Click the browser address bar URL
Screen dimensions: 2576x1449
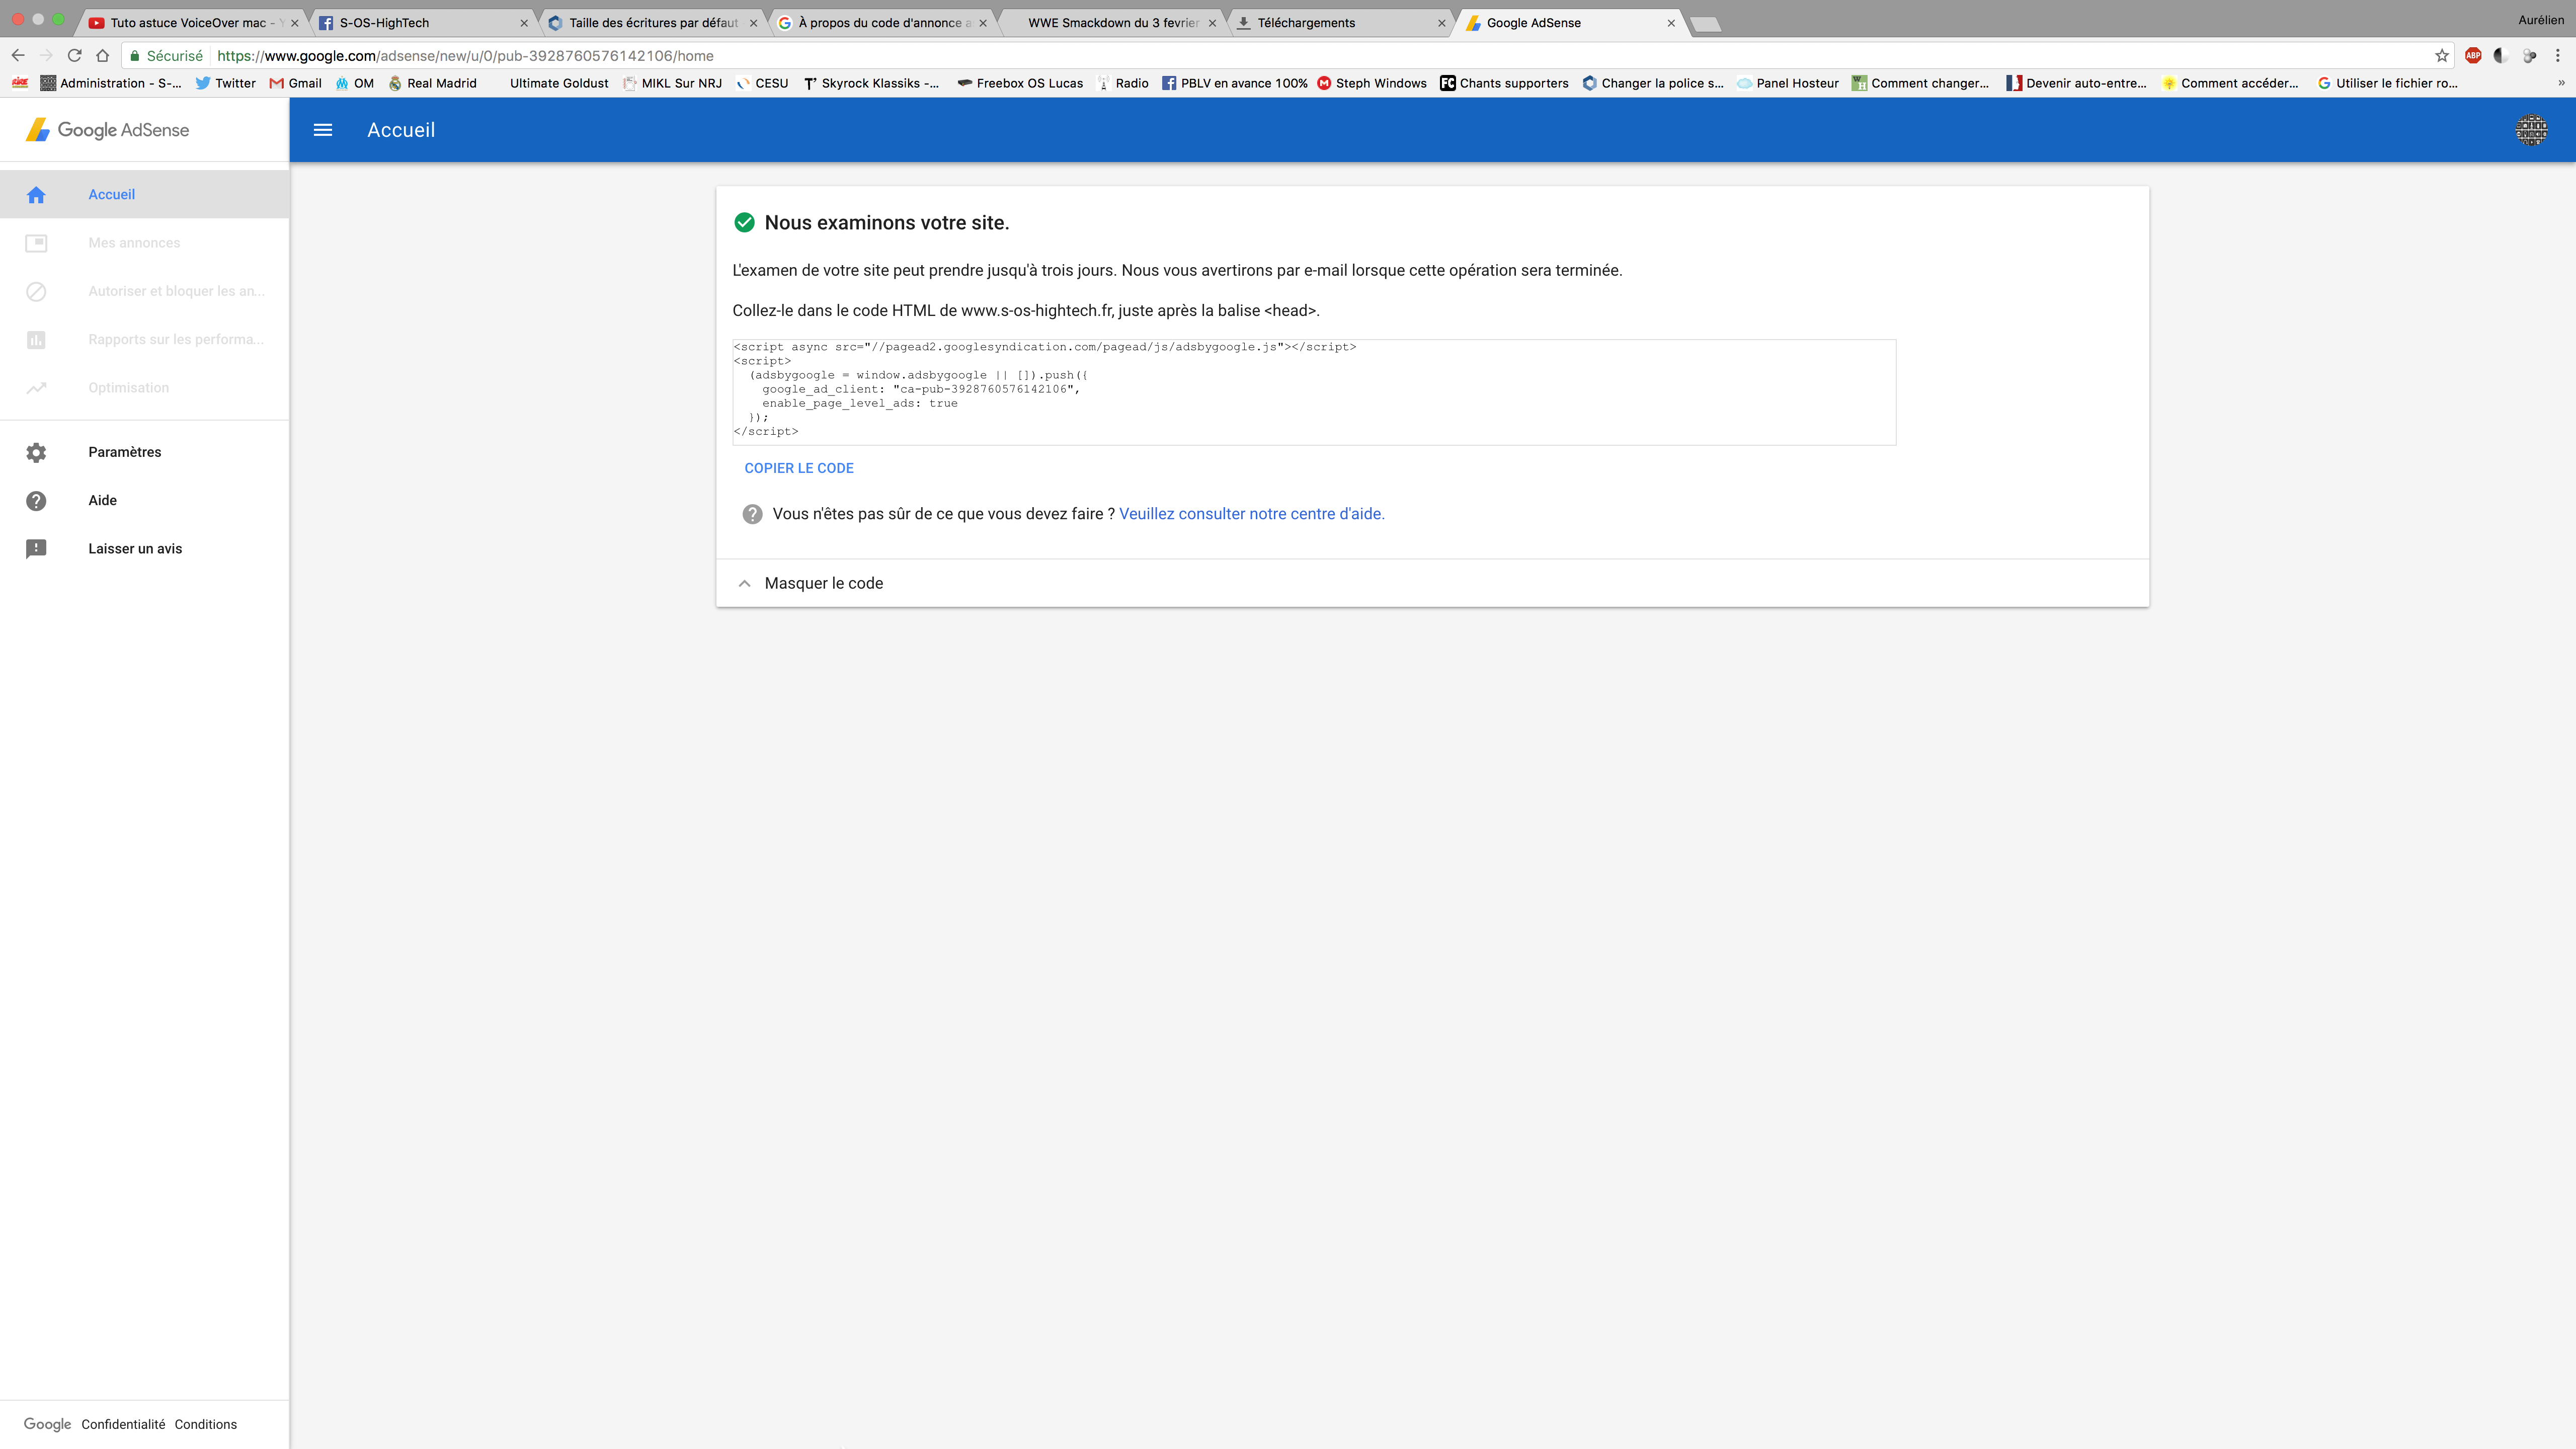tap(465, 56)
